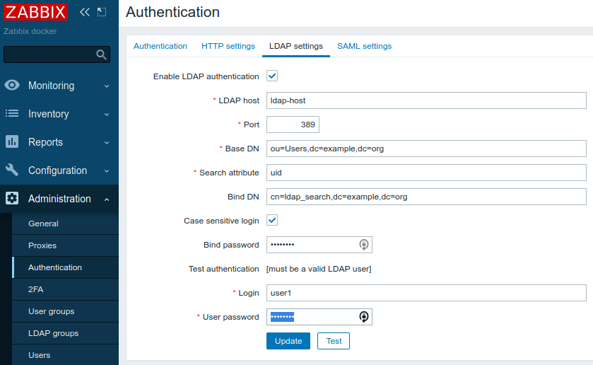Open the Reports menu label
The image size is (593, 365).
45,142
